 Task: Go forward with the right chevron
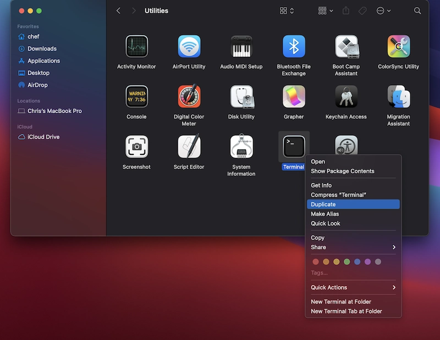134,10
